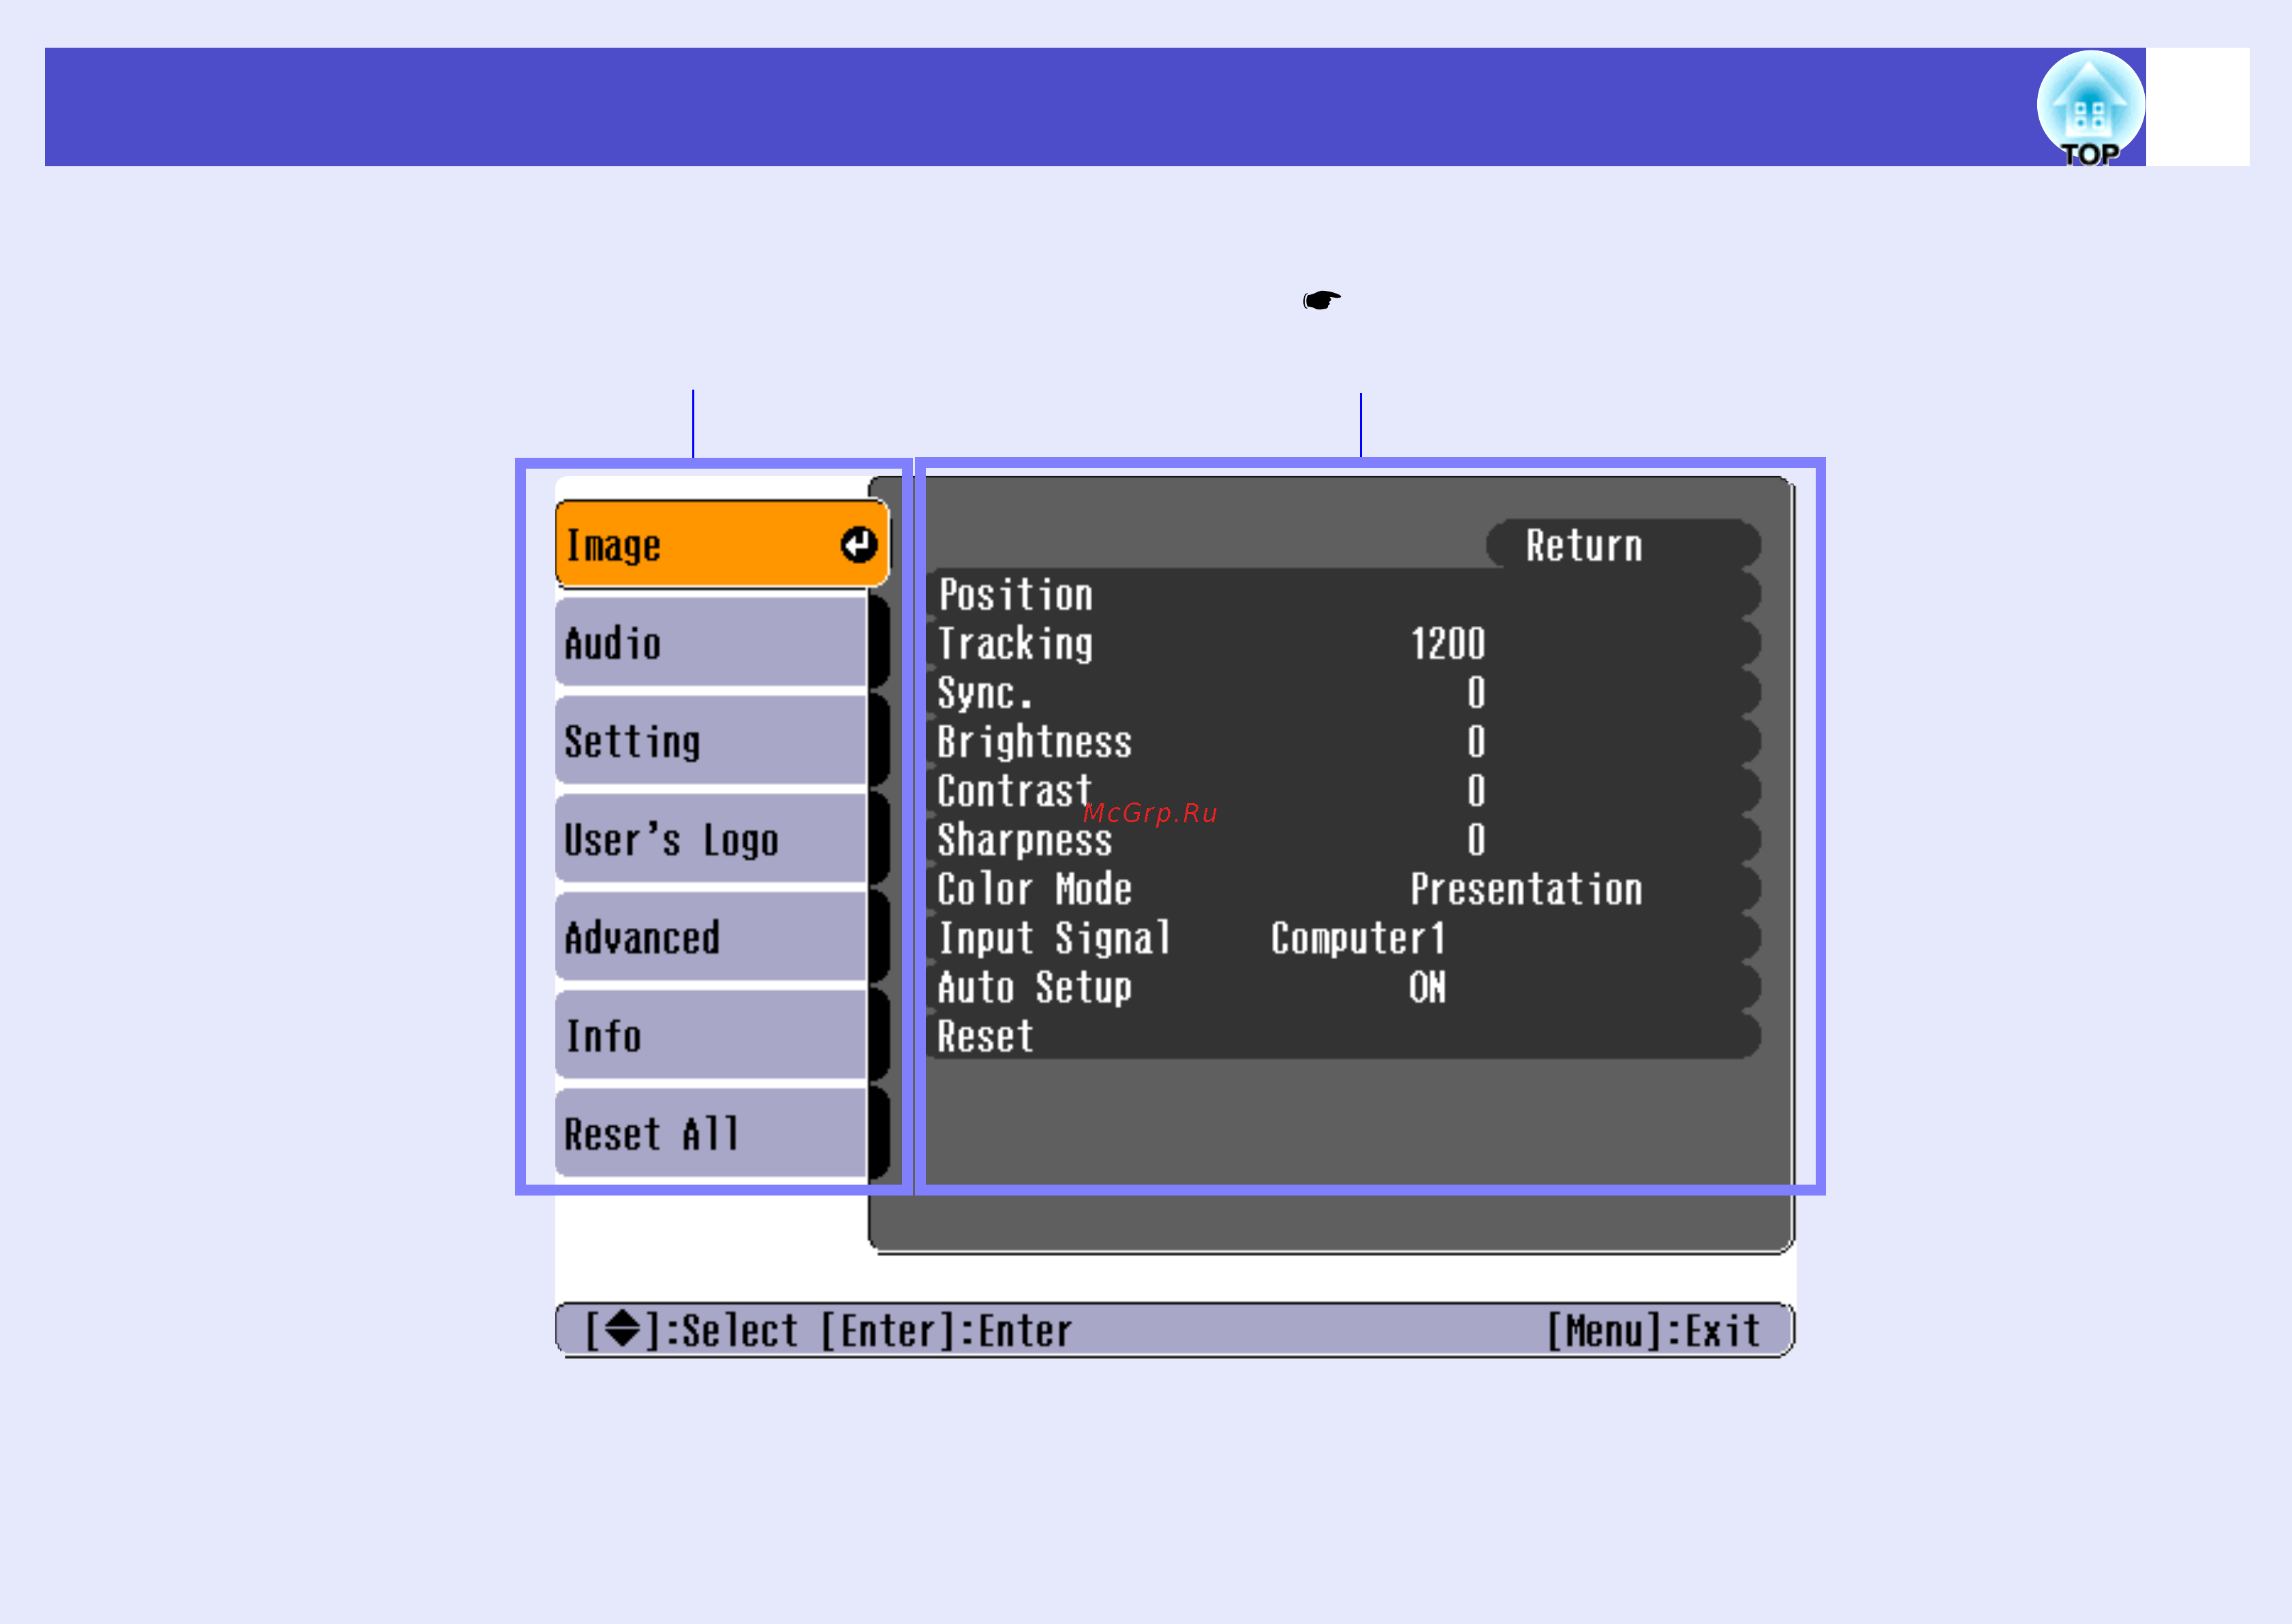Click the up-down Select arrows icon

(622, 1329)
